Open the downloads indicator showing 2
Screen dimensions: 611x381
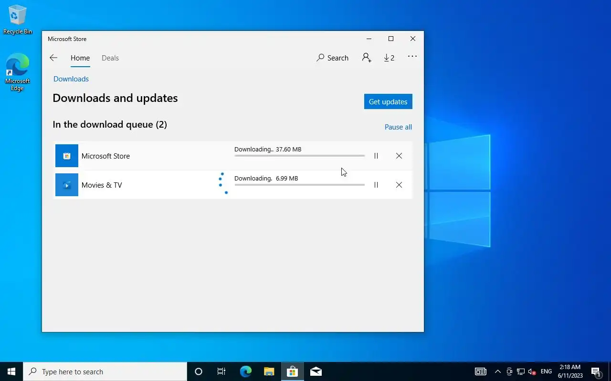[389, 58]
